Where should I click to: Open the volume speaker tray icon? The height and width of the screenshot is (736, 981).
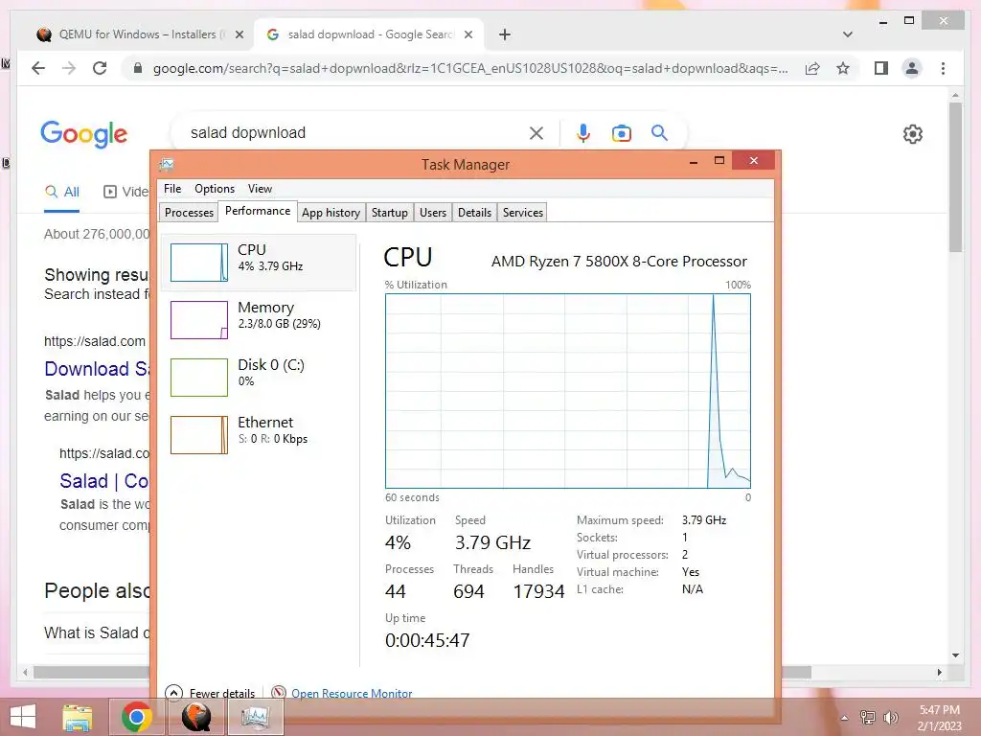point(890,717)
